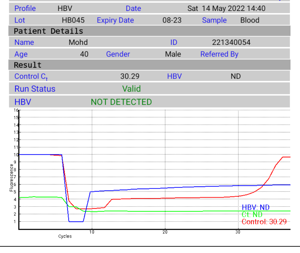Image resolution: width=300 pixels, height=253 pixels.
Task: Click the Control Ct value 30.29 in table
Action: (x=130, y=76)
